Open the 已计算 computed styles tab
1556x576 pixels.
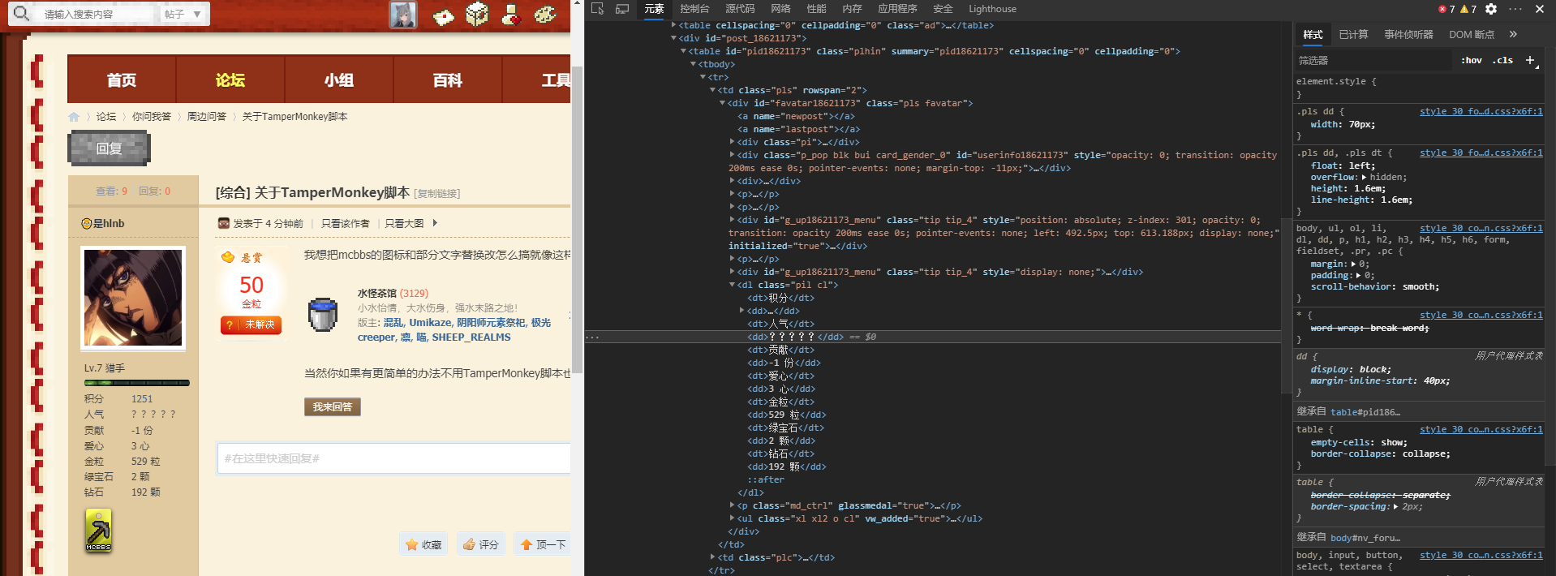coord(1353,34)
